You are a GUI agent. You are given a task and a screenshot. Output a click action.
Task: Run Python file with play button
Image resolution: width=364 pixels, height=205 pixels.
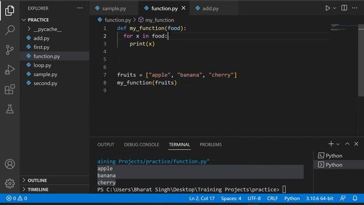(x=328, y=8)
